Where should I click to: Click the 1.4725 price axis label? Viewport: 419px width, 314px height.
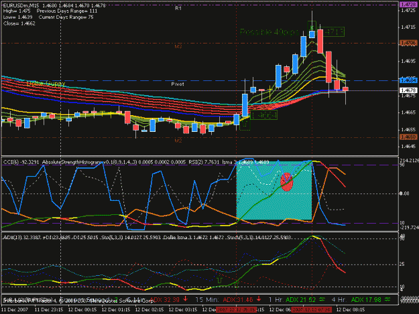point(408,11)
